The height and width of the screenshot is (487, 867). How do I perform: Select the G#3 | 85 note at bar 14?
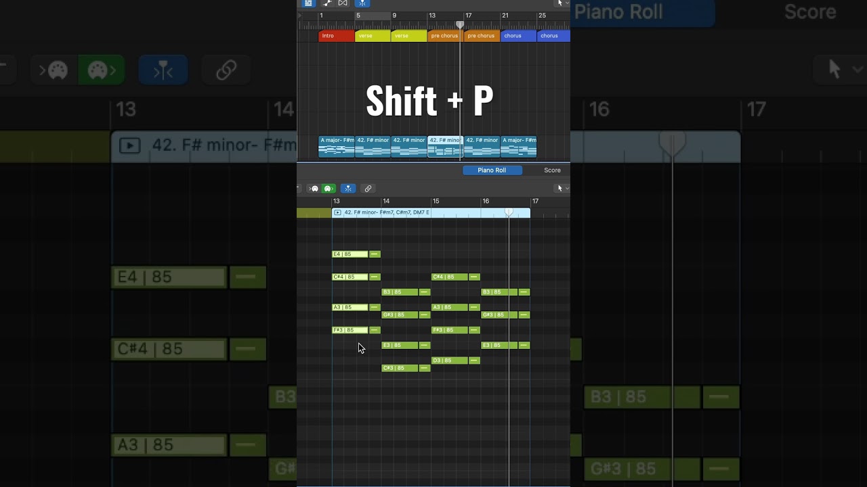(400, 315)
